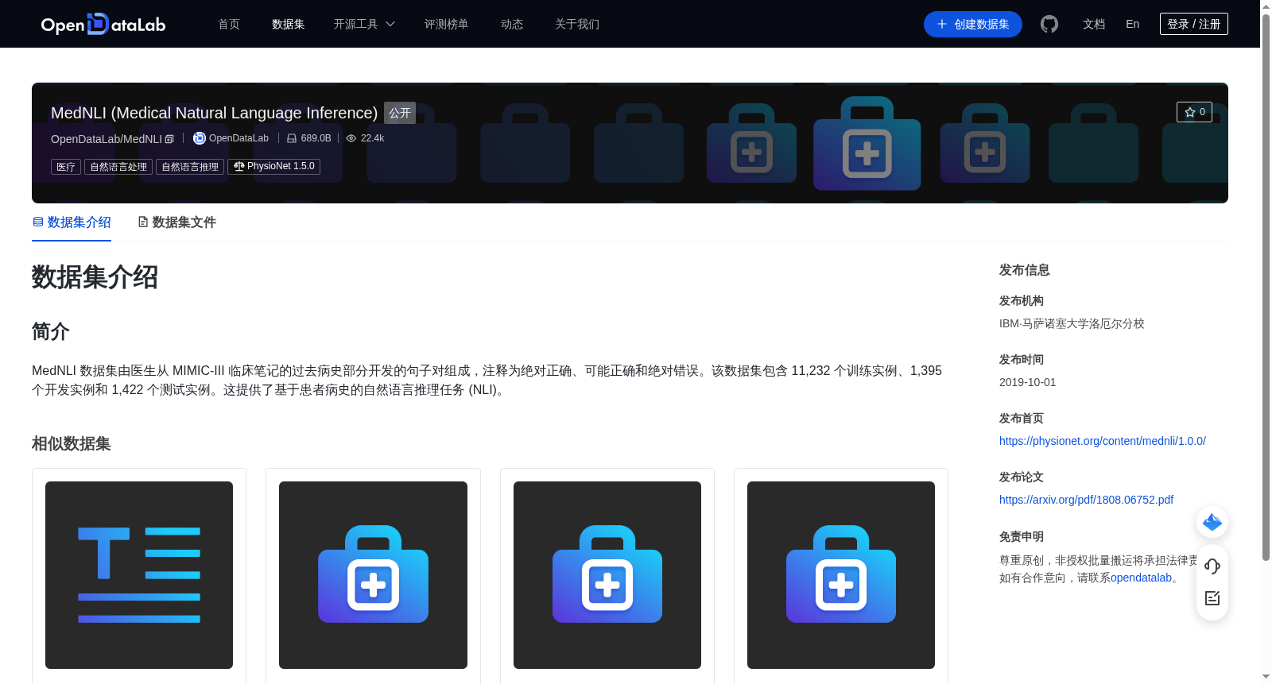This screenshot has width=1272, height=684.
Task: Click the OpenDataLab publisher avatar
Action: pos(200,138)
